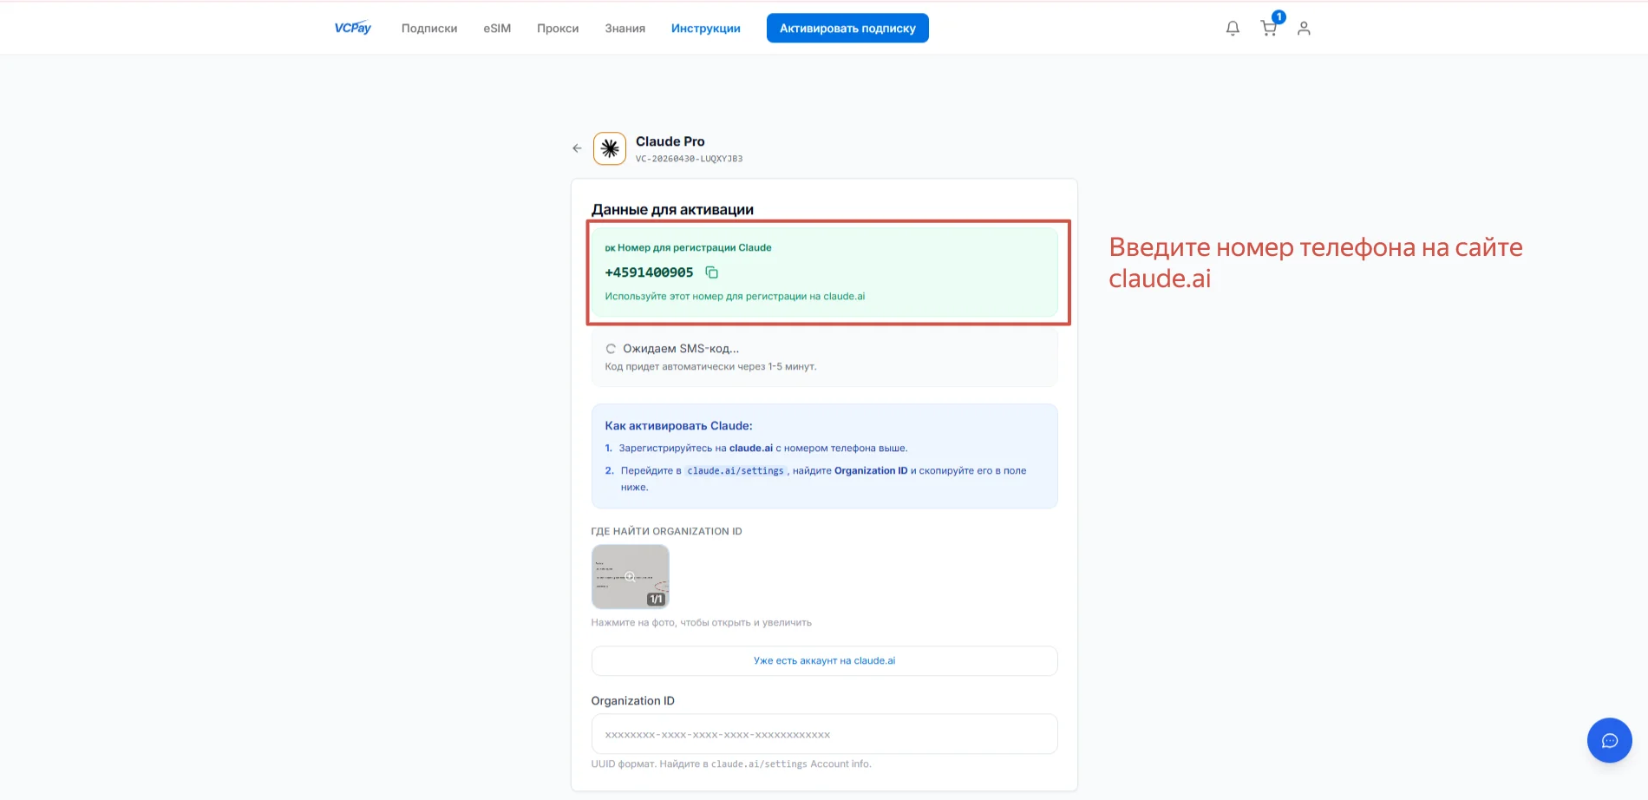Click the SMS waiting spinner icon
Screen dimensions: 1648x800
coord(611,349)
